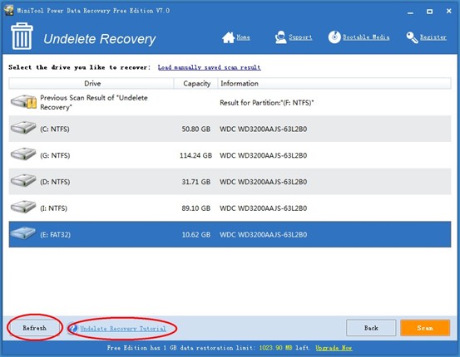The height and width of the screenshot is (357, 460).
Task: Click the drive icon for E: FAT32
Action: [x=23, y=233]
